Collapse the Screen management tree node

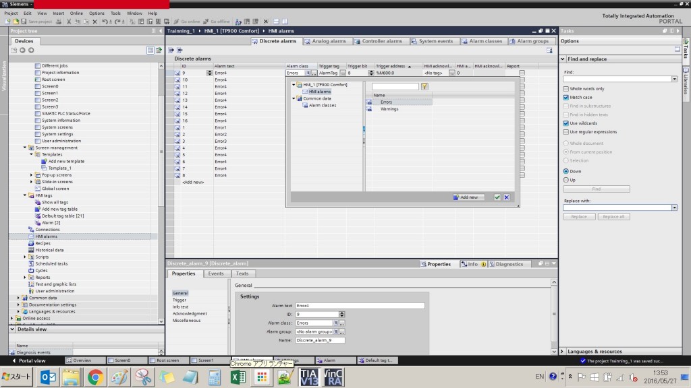(x=25, y=148)
